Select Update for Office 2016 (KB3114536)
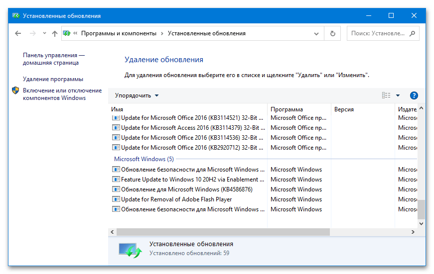This screenshot has width=434, height=274. pos(192,138)
